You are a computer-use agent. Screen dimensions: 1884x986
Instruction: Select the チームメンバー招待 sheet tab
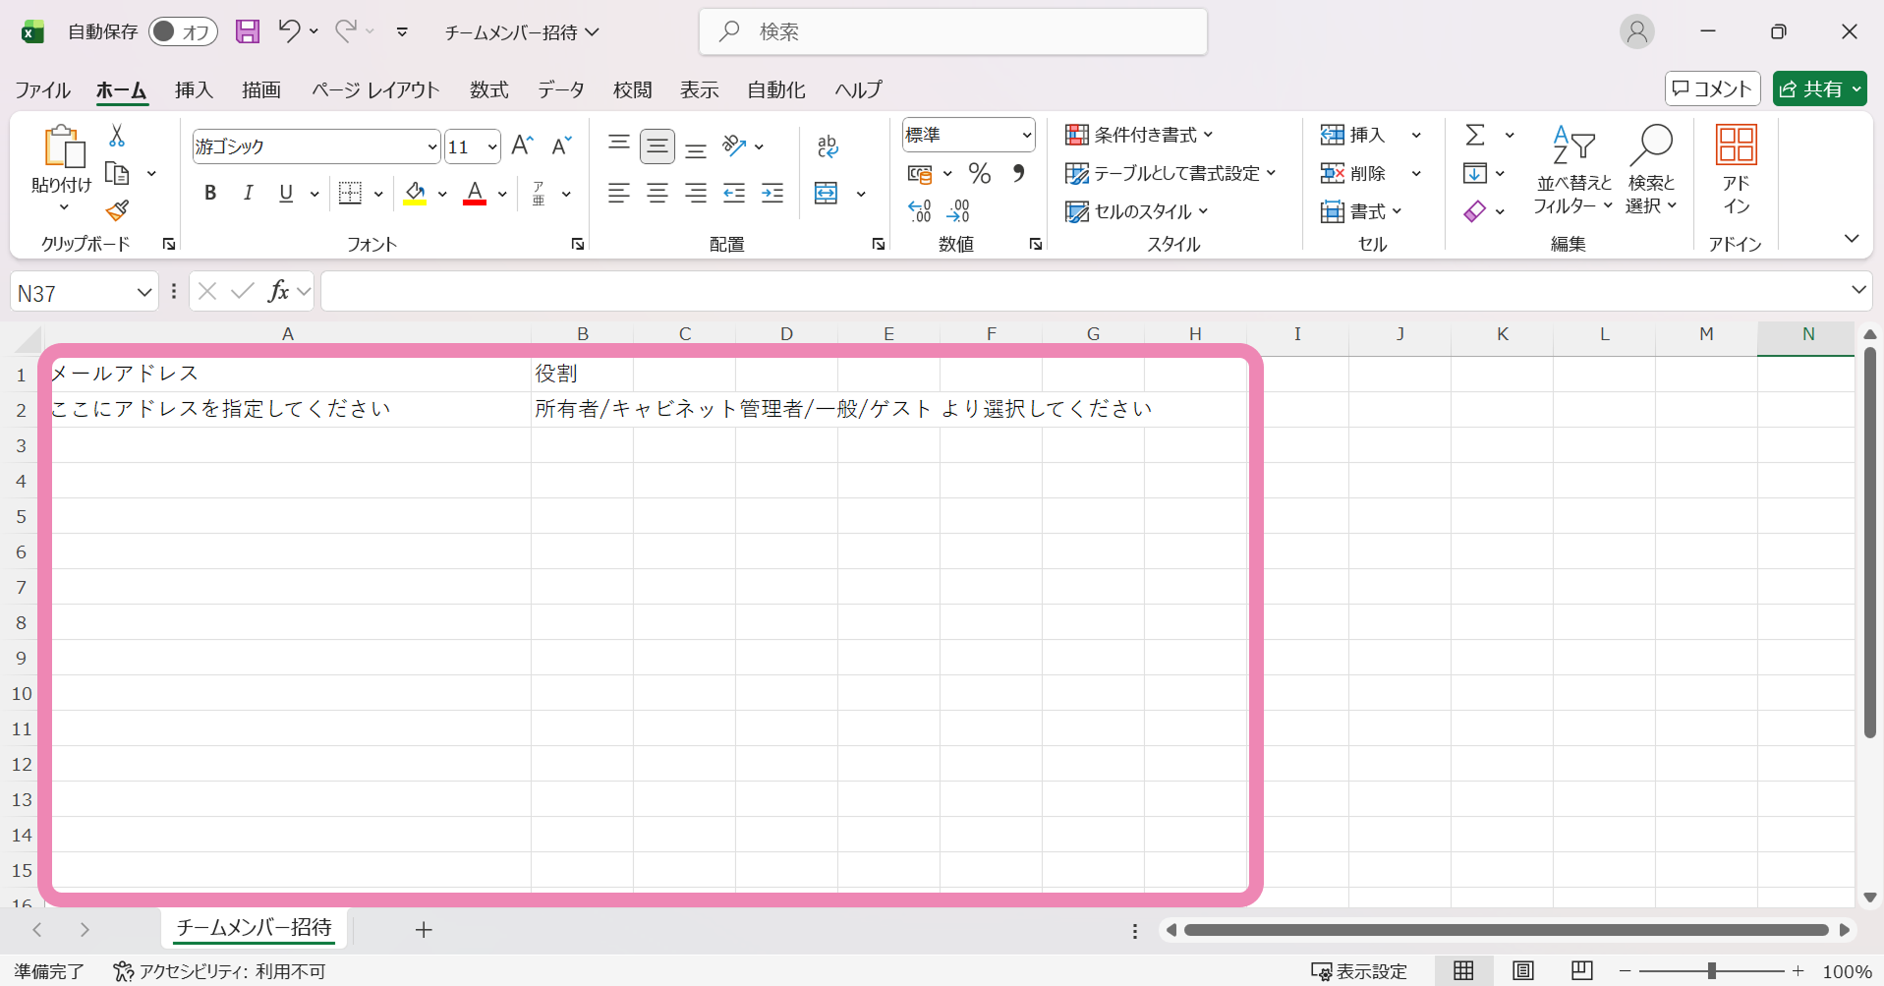(x=253, y=928)
